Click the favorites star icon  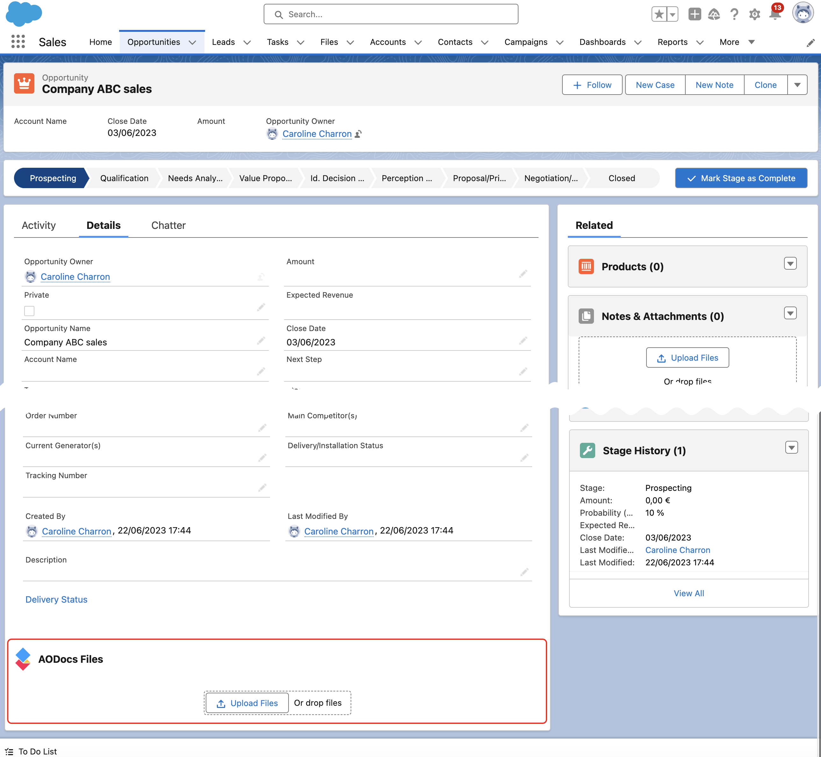tap(659, 14)
